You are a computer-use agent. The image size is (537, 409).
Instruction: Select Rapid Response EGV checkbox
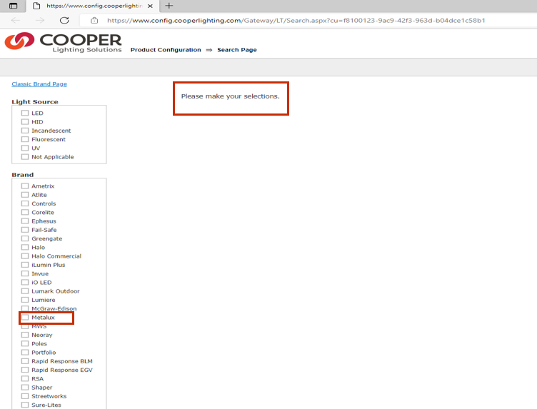pyautogui.click(x=25, y=370)
